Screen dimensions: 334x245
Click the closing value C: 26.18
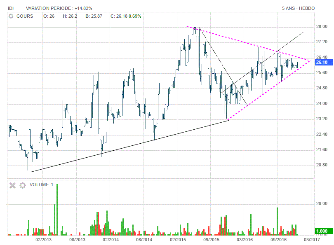(x=119, y=16)
